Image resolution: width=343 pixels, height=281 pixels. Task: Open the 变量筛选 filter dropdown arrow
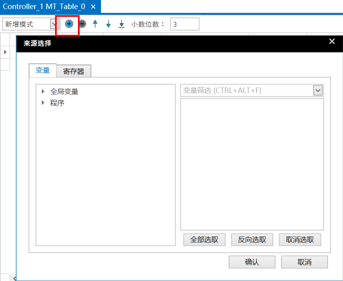click(318, 90)
